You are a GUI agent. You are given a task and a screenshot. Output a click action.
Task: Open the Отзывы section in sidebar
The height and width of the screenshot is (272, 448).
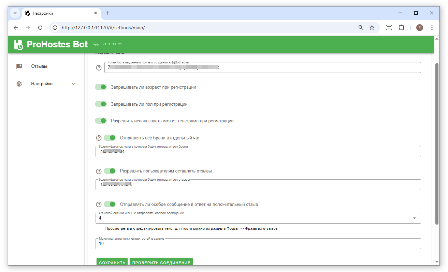tap(39, 66)
